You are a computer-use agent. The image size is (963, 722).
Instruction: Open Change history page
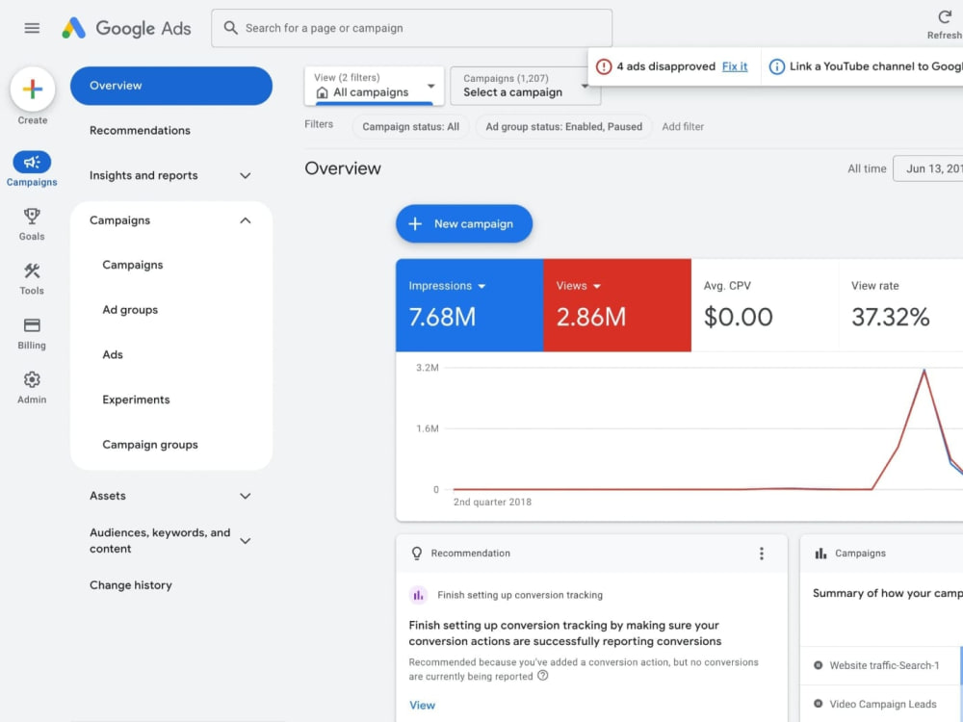tap(131, 585)
